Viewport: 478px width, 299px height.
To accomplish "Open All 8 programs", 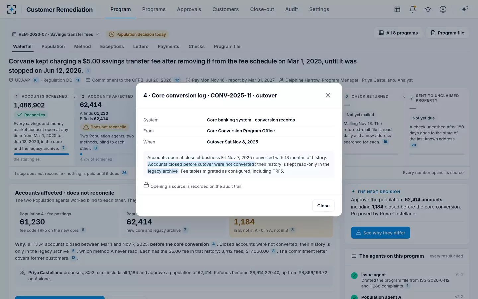I will (398, 33).
